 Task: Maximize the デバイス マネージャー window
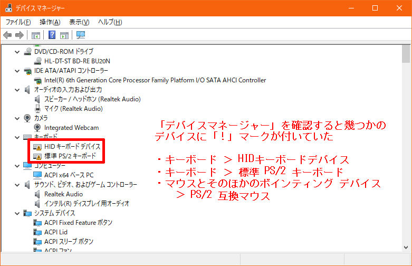click(x=375, y=8)
